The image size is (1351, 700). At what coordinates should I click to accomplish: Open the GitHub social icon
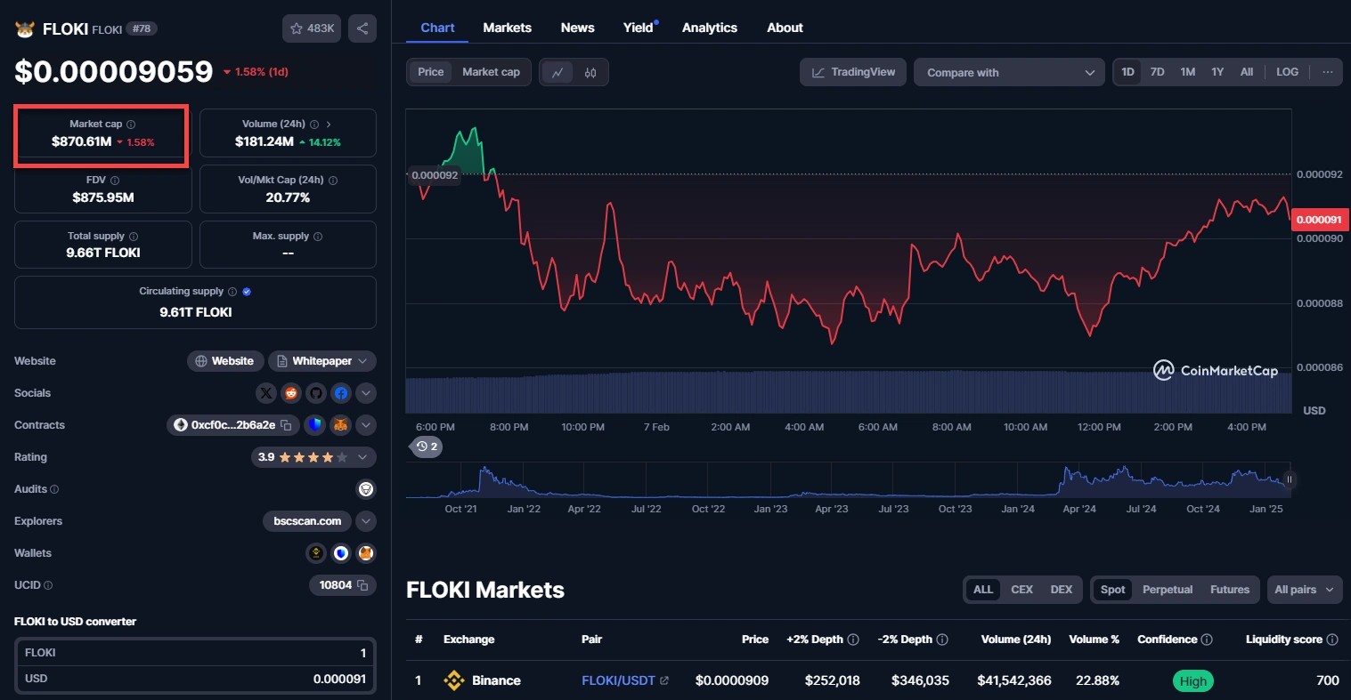(316, 393)
